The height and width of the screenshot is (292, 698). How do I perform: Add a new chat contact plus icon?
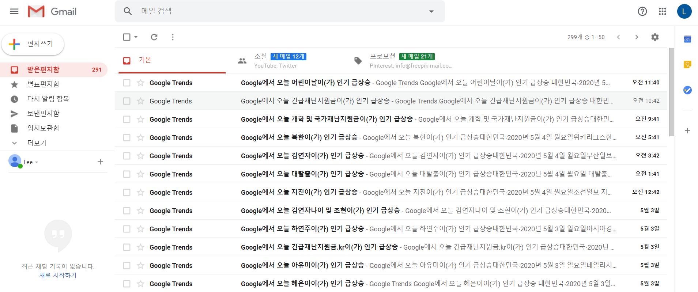pos(100,162)
